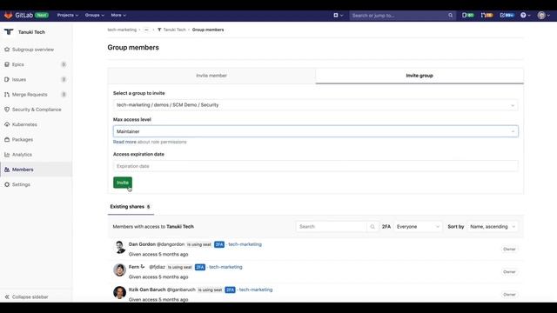Click the 2FA badge in Dan Gordon's row
557x313 pixels.
(219, 244)
